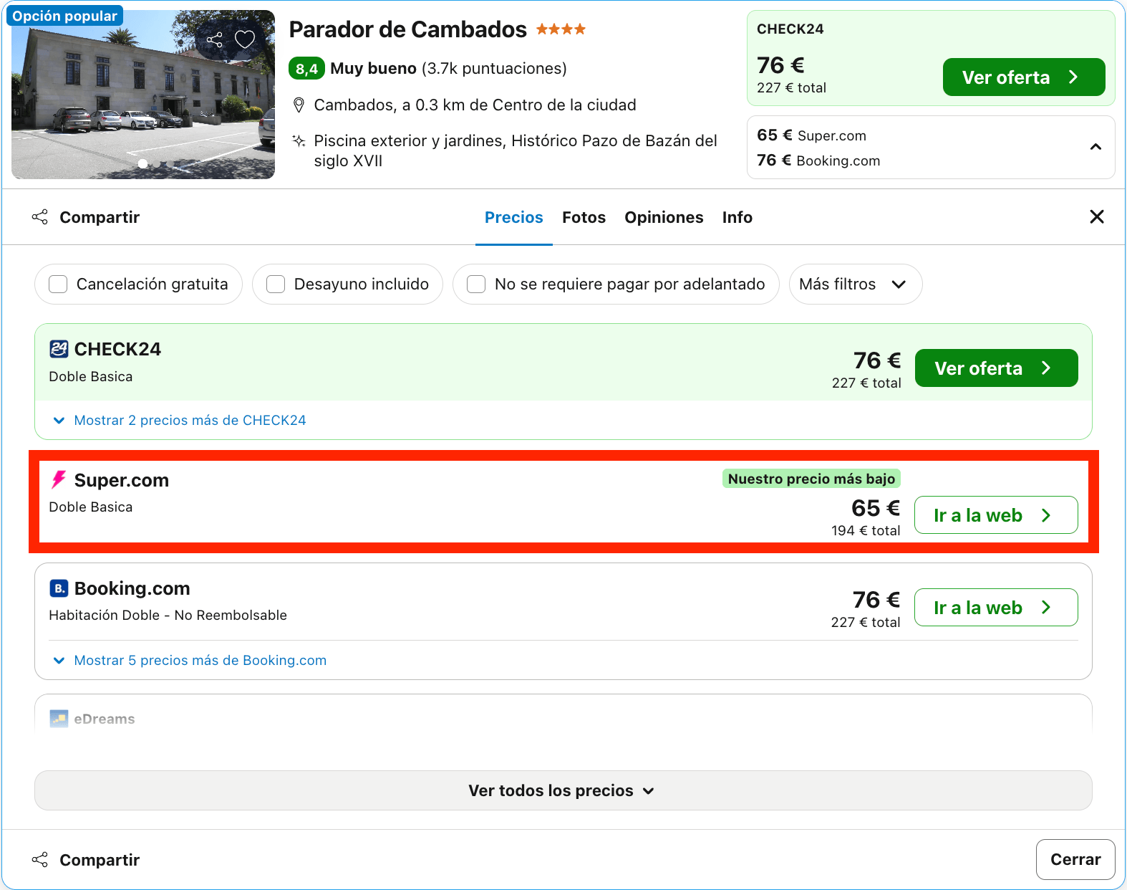Click the Opción popular badge
Viewport: 1127px width, 890px height.
64,16
